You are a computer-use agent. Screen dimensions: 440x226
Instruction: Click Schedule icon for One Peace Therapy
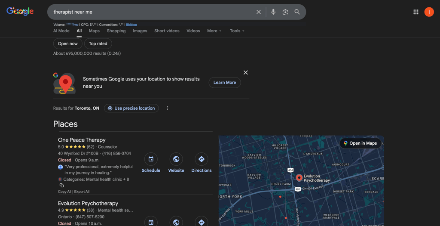click(x=151, y=159)
